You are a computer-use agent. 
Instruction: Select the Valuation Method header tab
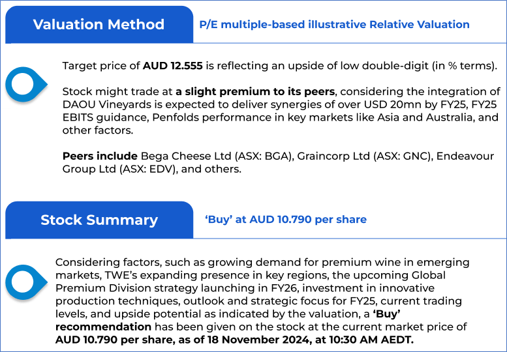(99, 25)
